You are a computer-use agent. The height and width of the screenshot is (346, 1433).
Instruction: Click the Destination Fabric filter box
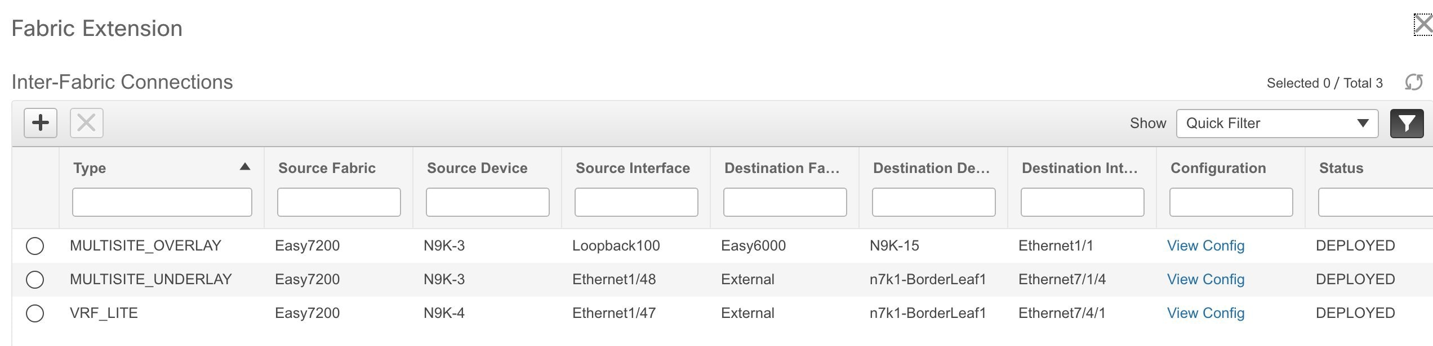(785, 202)
